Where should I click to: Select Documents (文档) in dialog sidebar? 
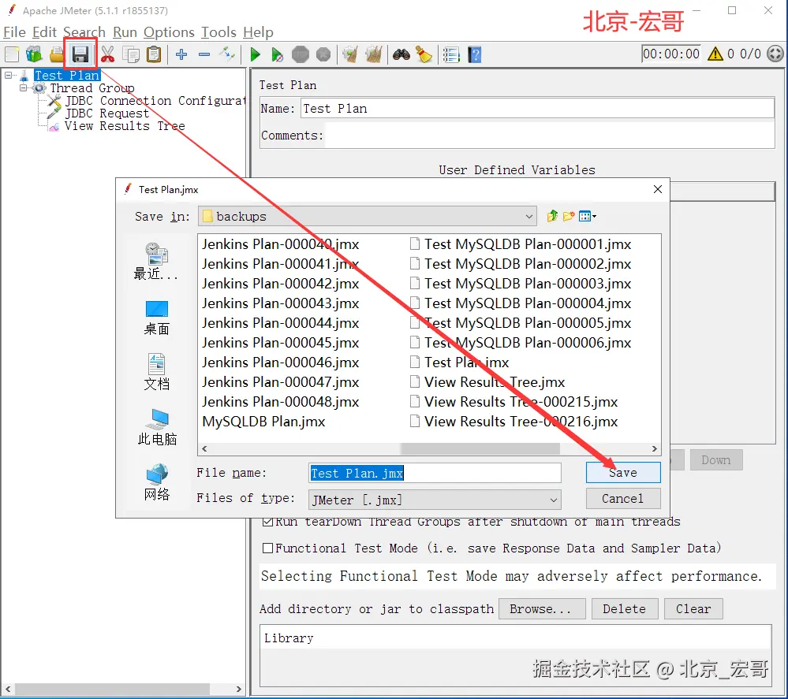pos(156,372)
